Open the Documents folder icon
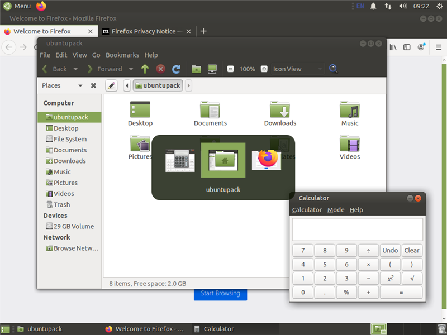 point(210,114)
